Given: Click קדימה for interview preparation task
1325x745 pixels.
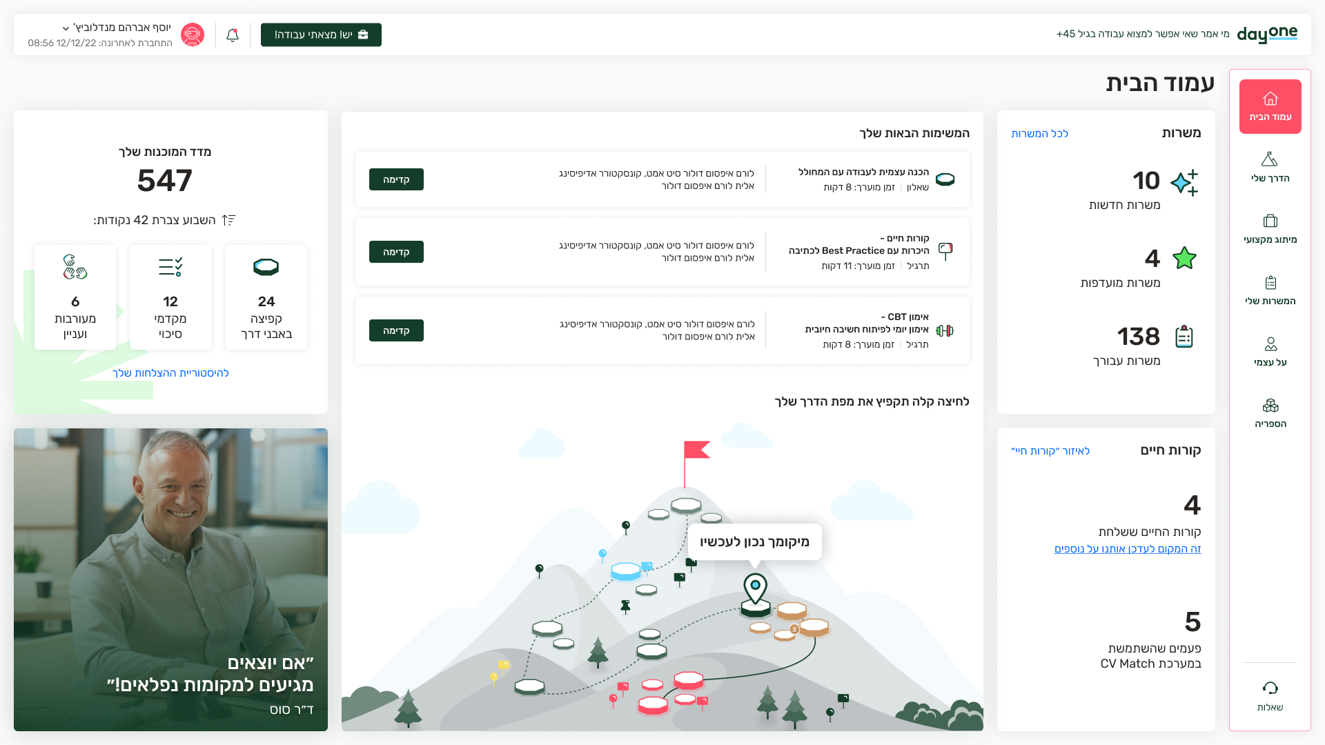Looking at the screenshot, I should pyautogui.click(x=396, y=179).
